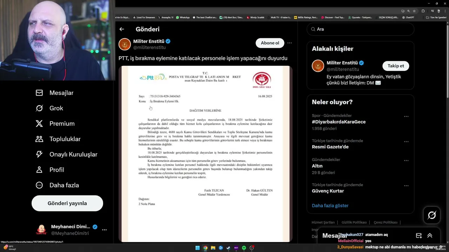Open Resmi Gazete'de trend
This screenshot has width=449, height=252.
tap(330, 147)
